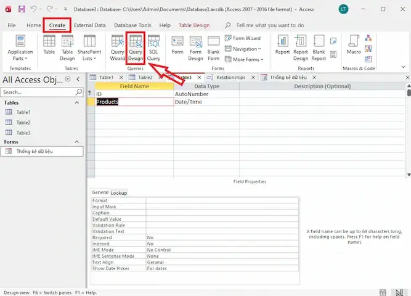
Task: Open the Help tab
Action: [165, 25]
